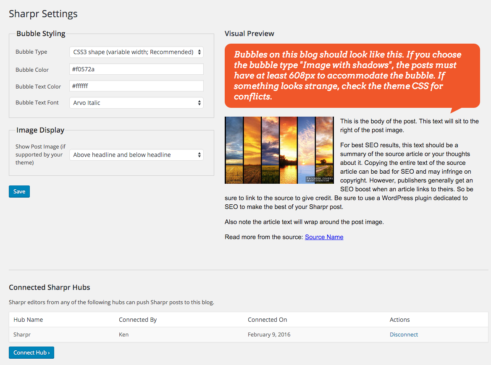Click the Actions column header
This screenshot has width=491, height=365.
399,320
